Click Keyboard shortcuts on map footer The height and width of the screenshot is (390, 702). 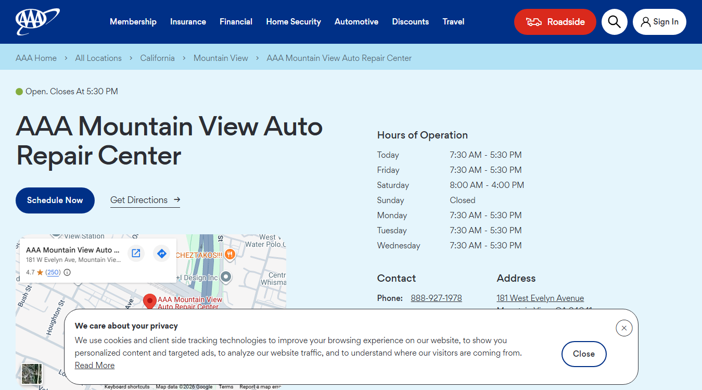[127, 387]
